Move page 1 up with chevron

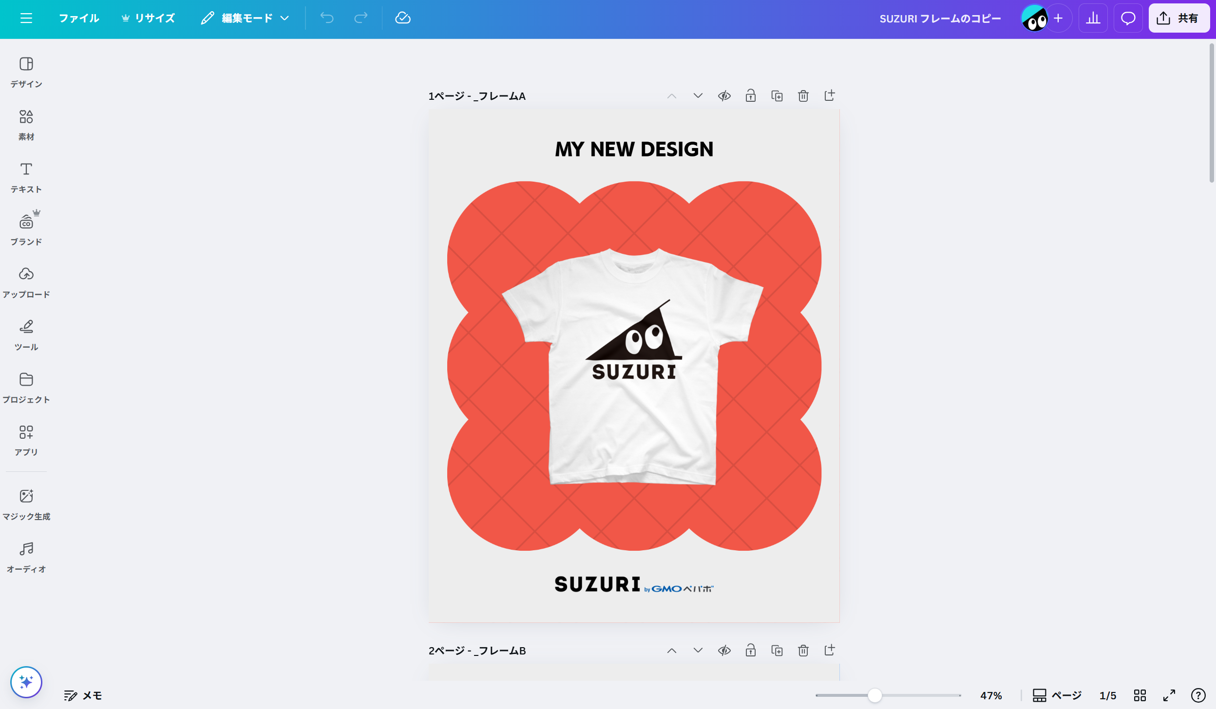coord(672,96)
